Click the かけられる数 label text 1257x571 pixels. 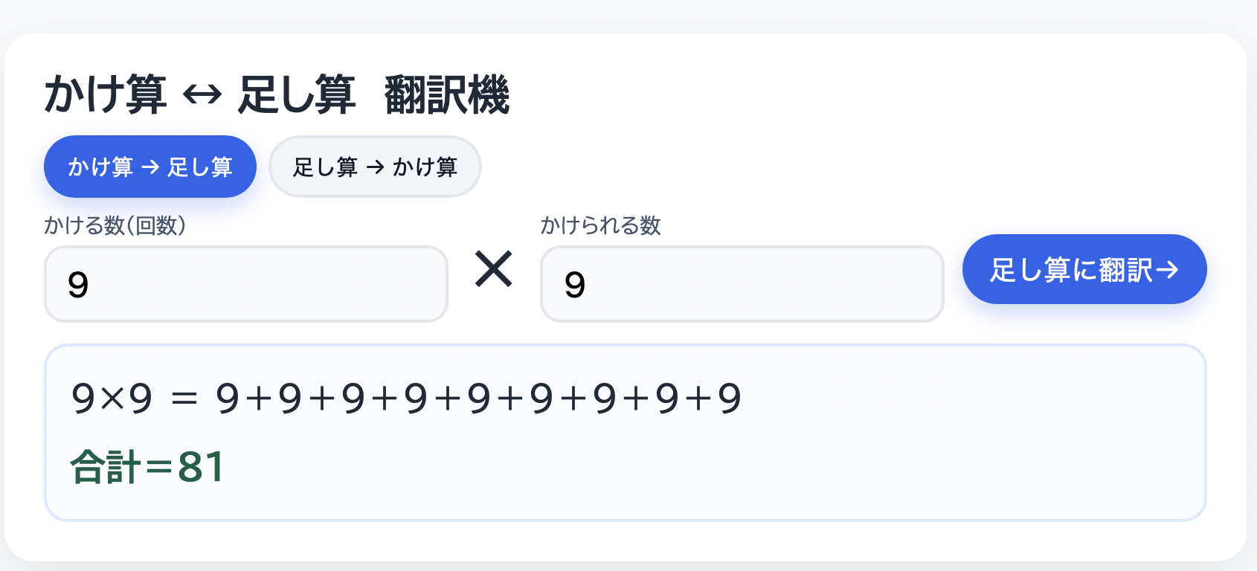click(600, 225)
